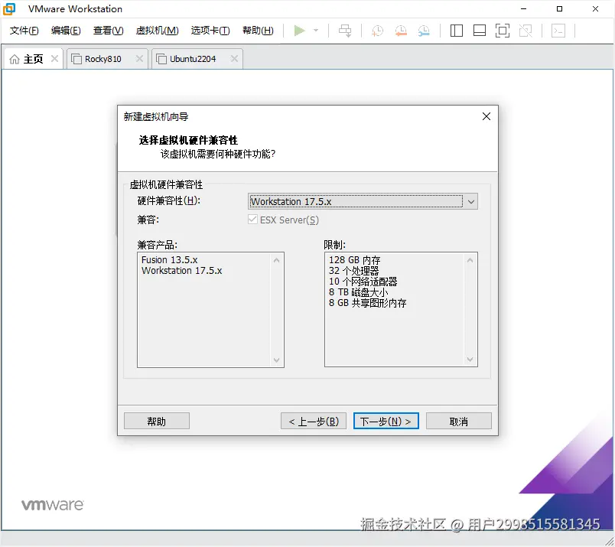
Task: Close the 主页 tab
Action: pos(54,59)
